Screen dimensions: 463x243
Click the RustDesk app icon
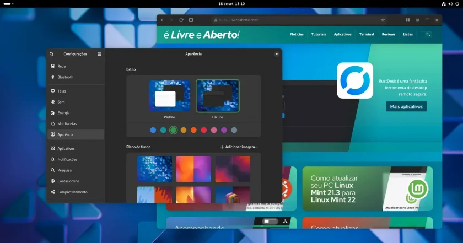pos(355,80)
